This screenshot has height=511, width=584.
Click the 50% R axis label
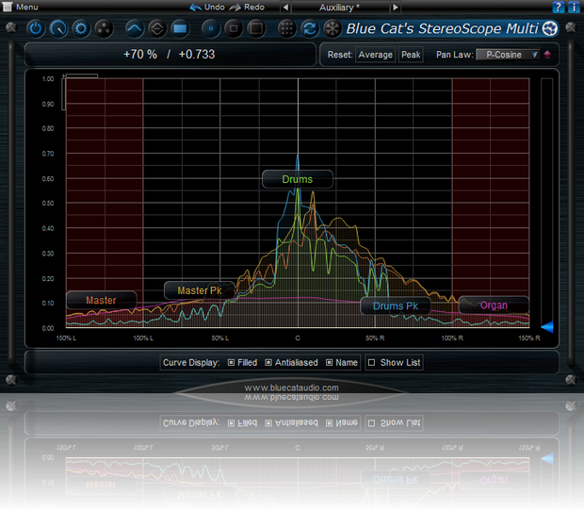tap(375, 338)
